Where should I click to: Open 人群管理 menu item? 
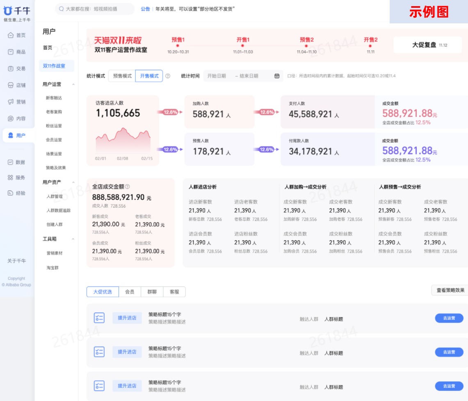click(x=55, y=196)
